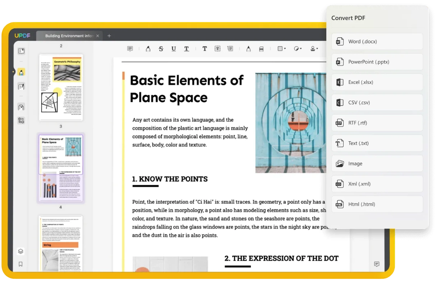
Task: Open the crop pages tool in sidebar
Action: coord(21,121)
